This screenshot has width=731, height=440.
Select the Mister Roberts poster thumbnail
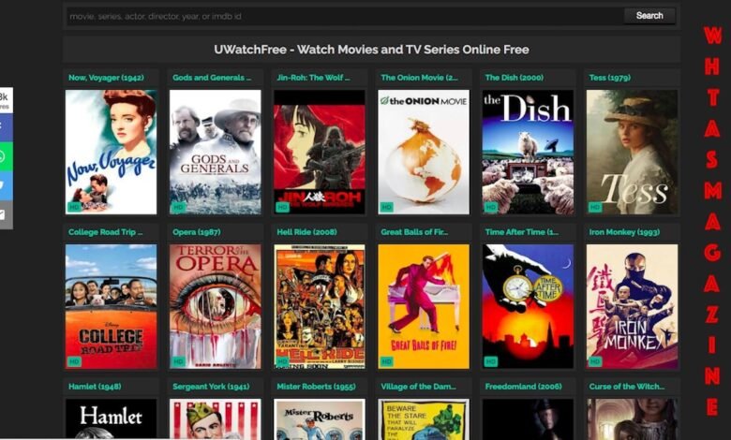click(x=320, y=418)
